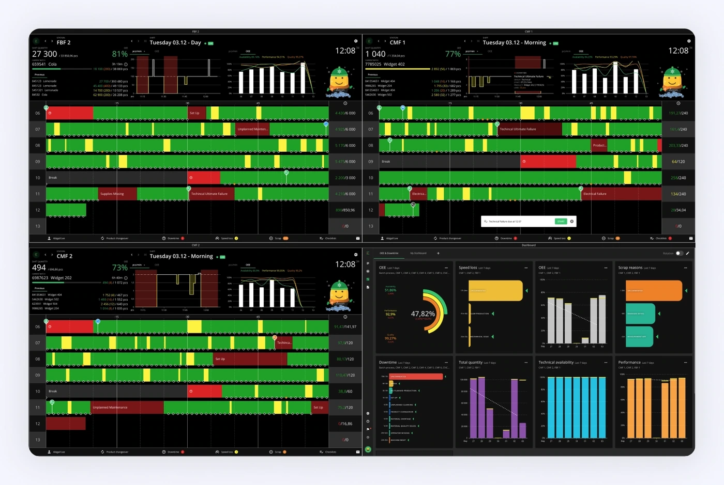
Task: Open Product changeover in FBF 2 footer
Action: (115, 238)
